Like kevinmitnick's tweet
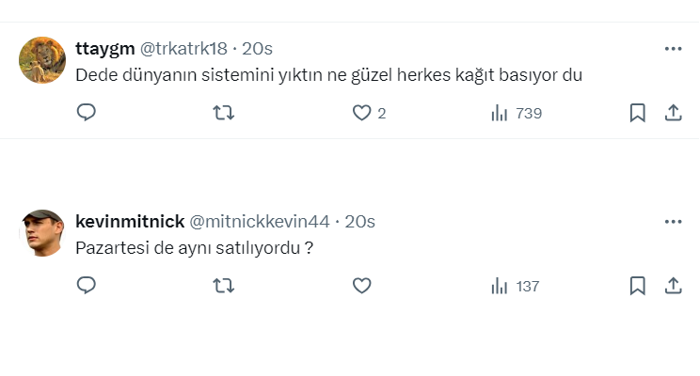The image size is (700, 376). (362, 286)
